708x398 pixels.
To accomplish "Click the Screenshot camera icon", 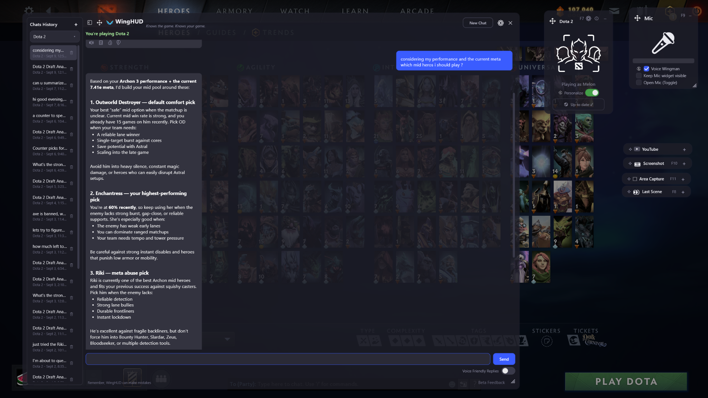I will (637, 164).
